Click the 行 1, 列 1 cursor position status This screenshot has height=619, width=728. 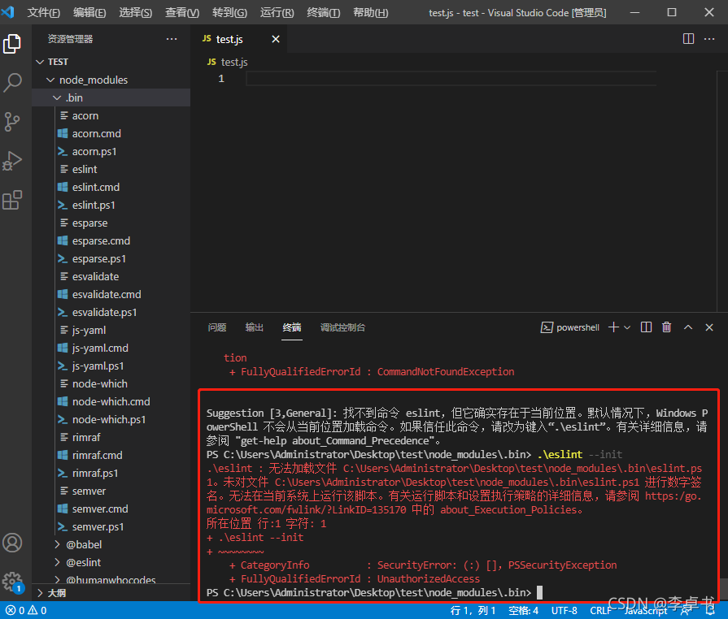473,610
